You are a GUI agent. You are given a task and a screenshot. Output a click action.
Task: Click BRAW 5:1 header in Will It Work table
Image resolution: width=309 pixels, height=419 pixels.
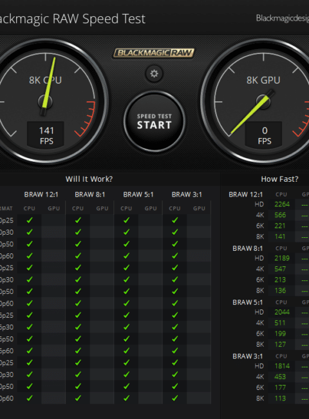(138, 195)
